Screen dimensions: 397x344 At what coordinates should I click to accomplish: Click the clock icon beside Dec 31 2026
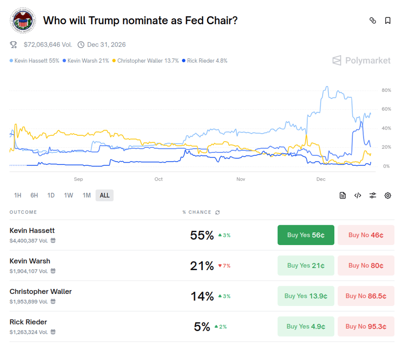click(x=81, y=45)
